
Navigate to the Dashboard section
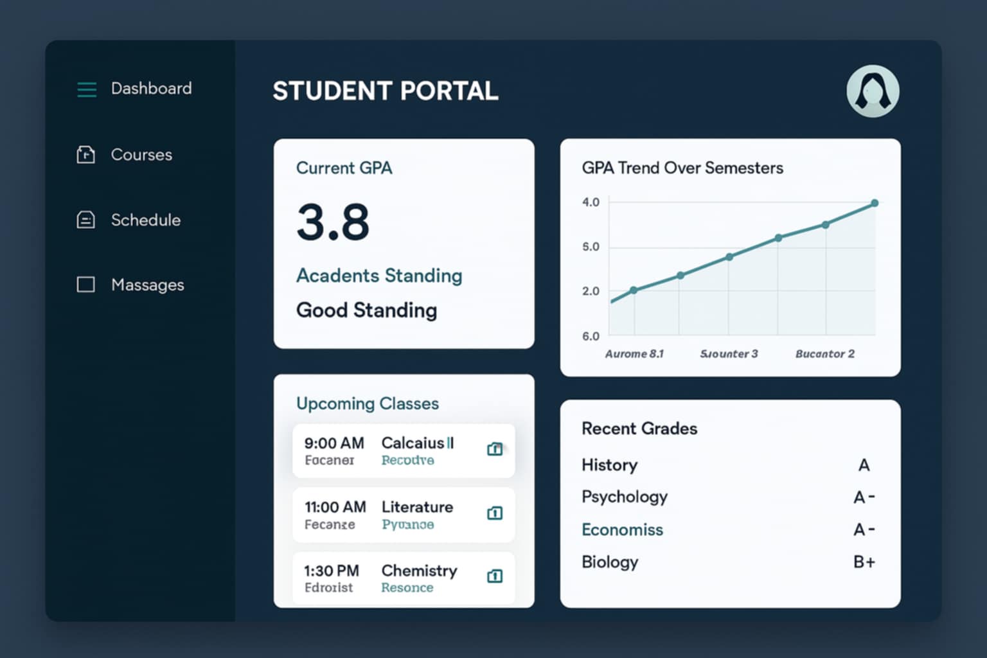(x=151, y=89)
